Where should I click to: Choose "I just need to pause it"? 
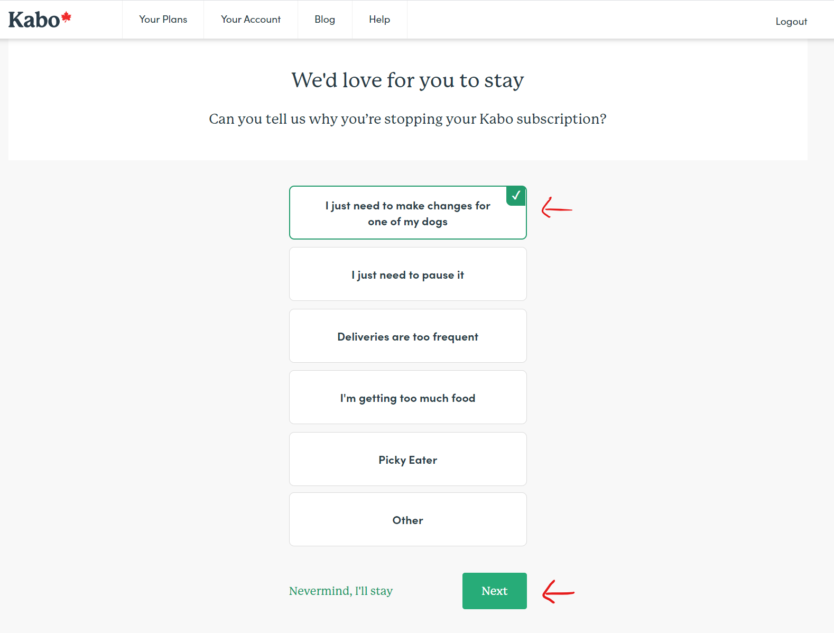[x=407, y=274]
